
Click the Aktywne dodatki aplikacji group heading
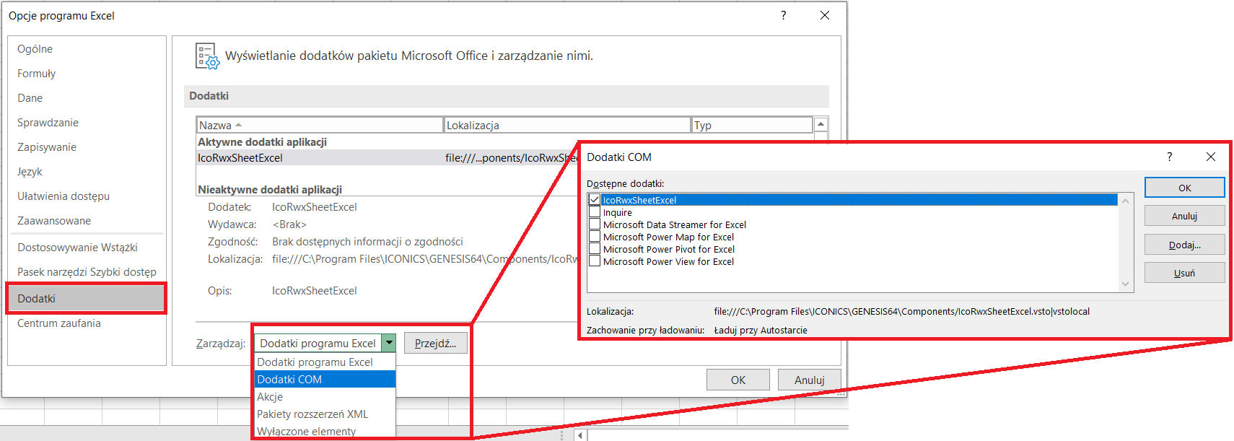pos(263,142)
